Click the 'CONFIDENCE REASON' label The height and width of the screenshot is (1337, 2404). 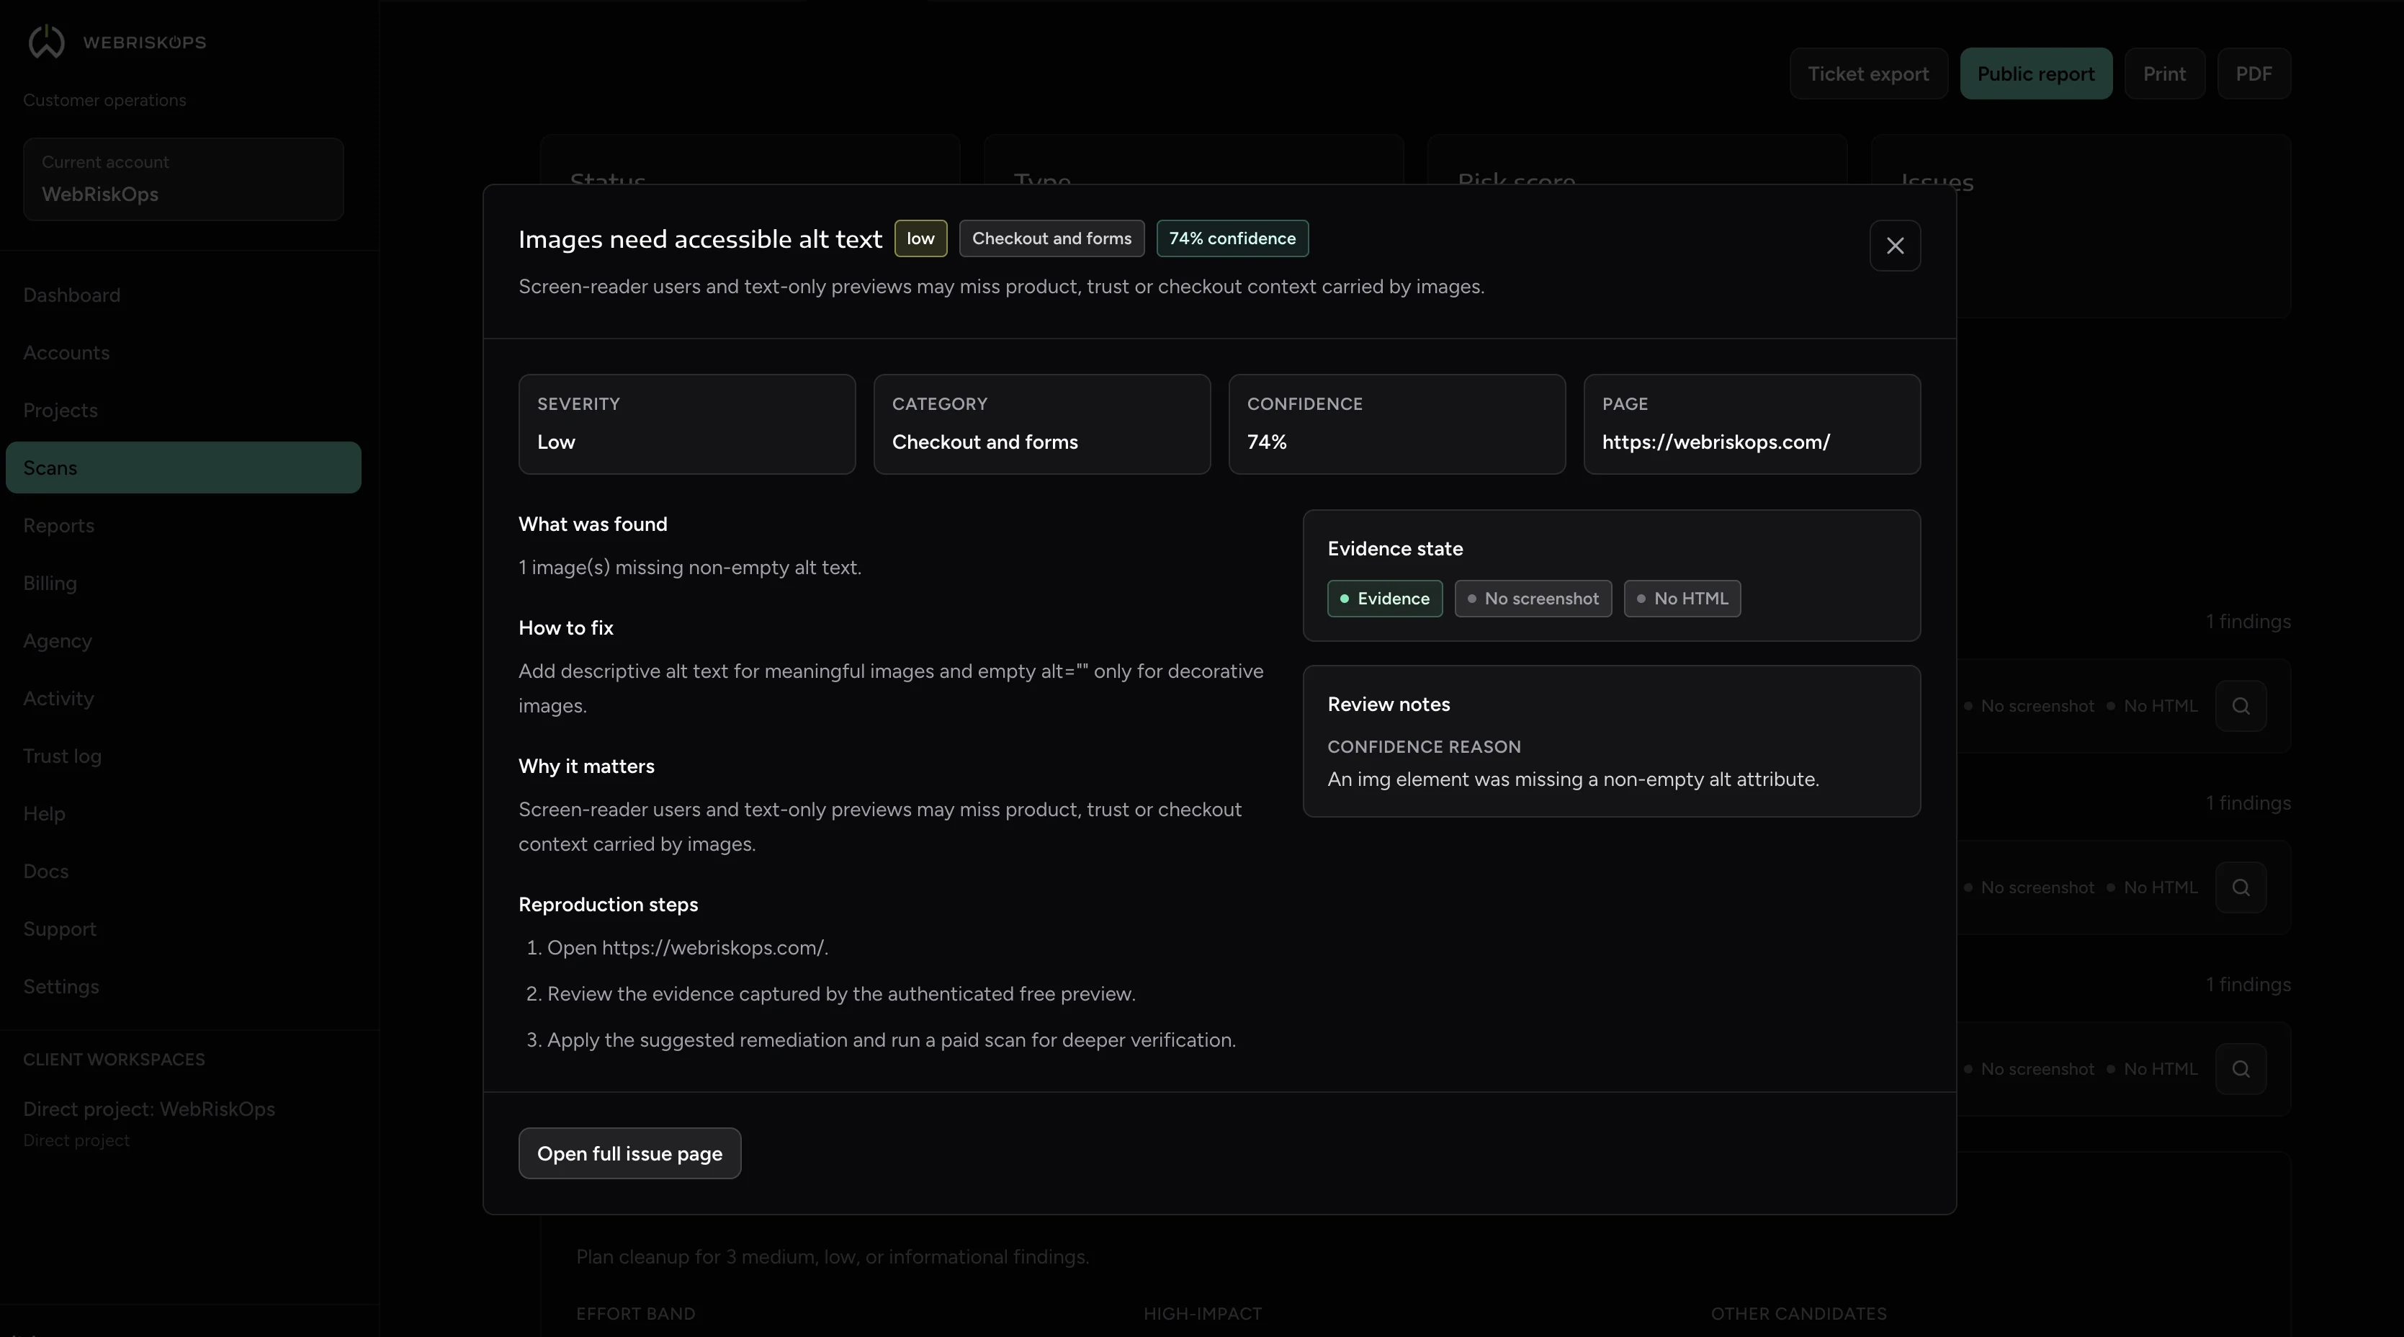(1424, 747)
